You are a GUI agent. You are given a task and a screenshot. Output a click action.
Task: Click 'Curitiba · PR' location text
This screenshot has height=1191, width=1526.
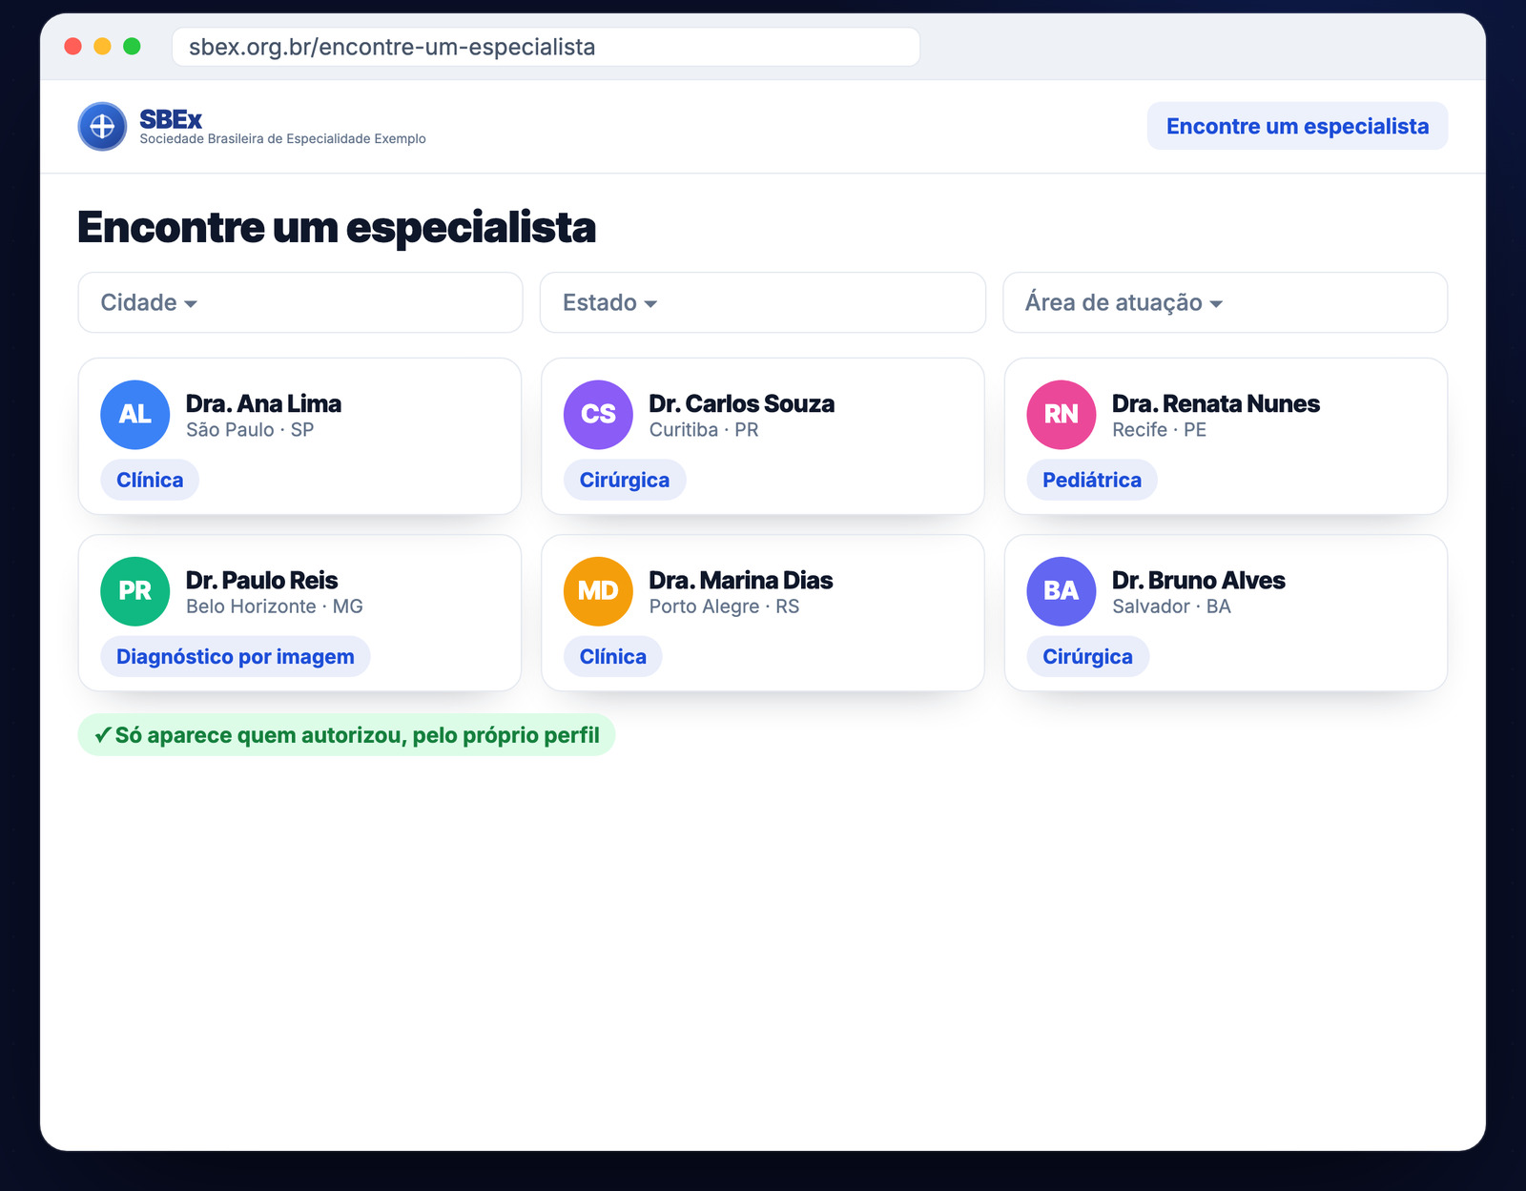704,430
